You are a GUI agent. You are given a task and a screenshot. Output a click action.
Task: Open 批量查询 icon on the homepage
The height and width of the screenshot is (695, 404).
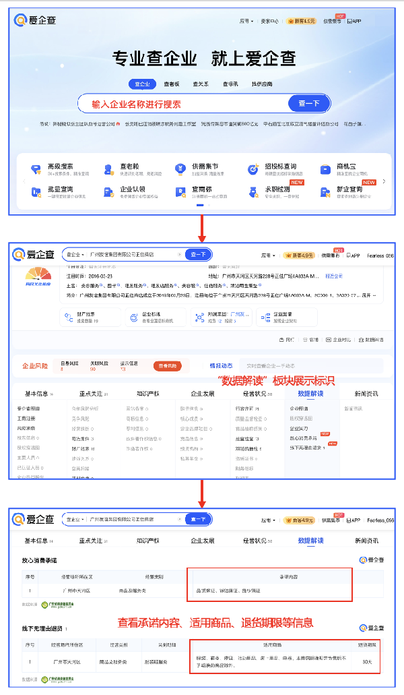point(36,192)
